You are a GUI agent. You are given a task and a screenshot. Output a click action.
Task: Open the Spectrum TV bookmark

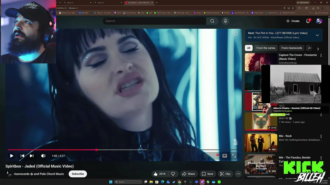(x=272, y=13)
